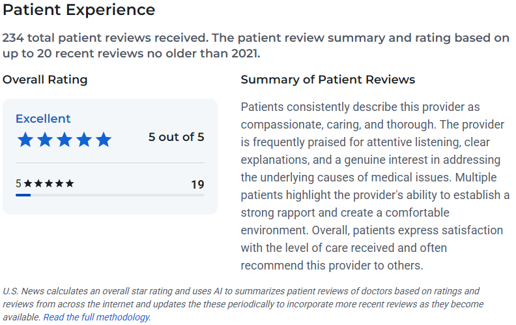Click the digit 5 beside the black stars
The height and width of the screenshot is (325, 516).
(18, 183)
